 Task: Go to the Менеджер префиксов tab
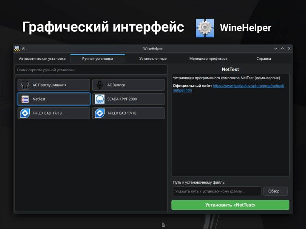point(208,59)
